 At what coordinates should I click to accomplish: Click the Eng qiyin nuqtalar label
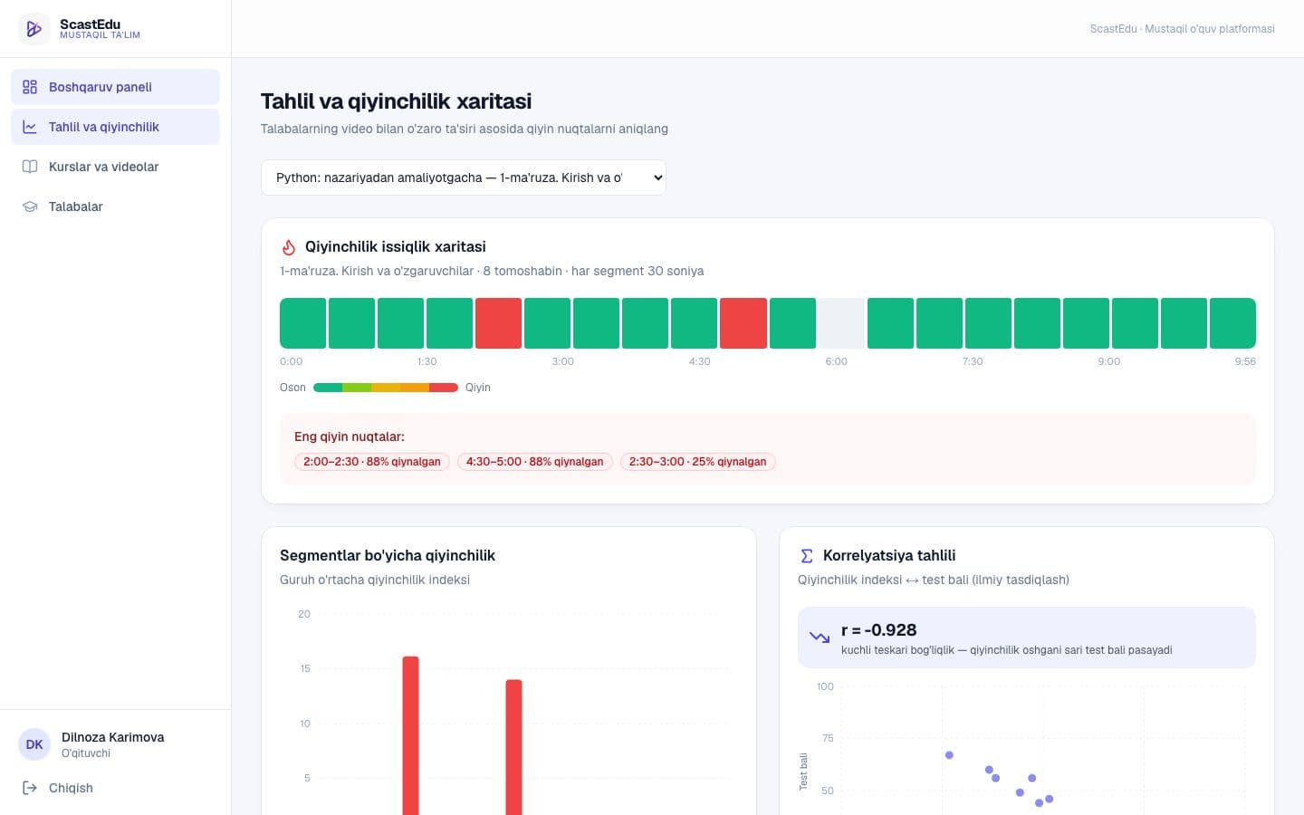coord(350,436)
